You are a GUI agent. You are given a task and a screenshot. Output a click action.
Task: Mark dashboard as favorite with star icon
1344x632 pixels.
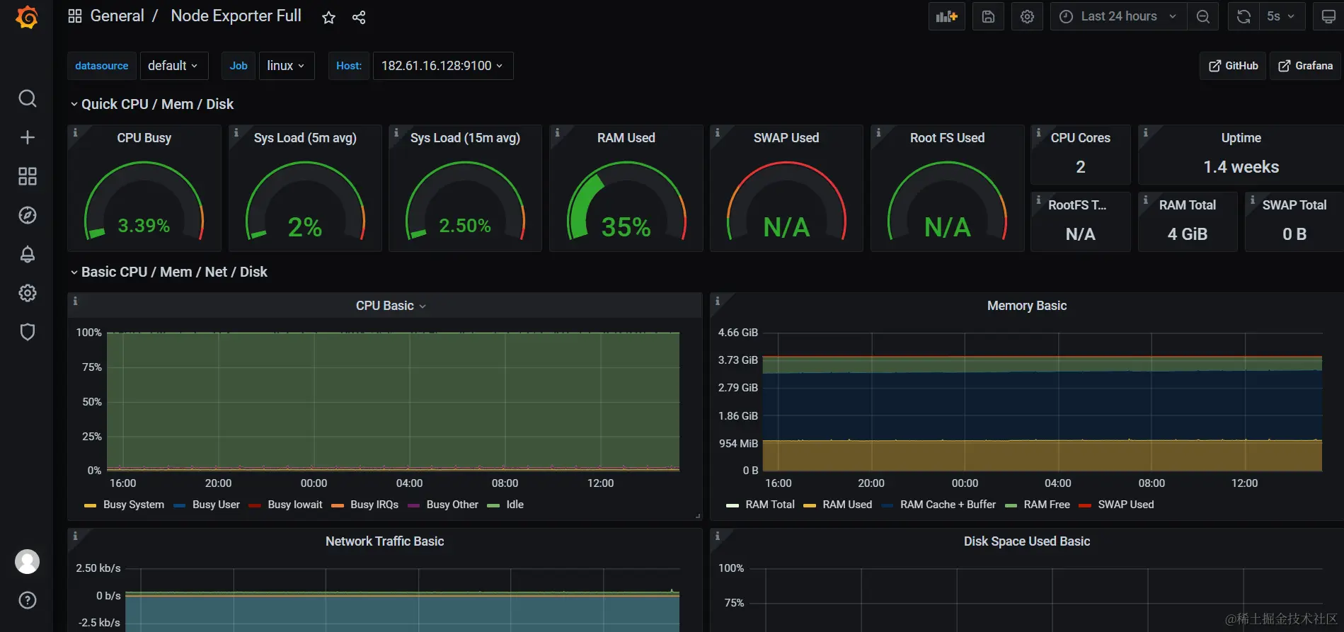[328, 18]
